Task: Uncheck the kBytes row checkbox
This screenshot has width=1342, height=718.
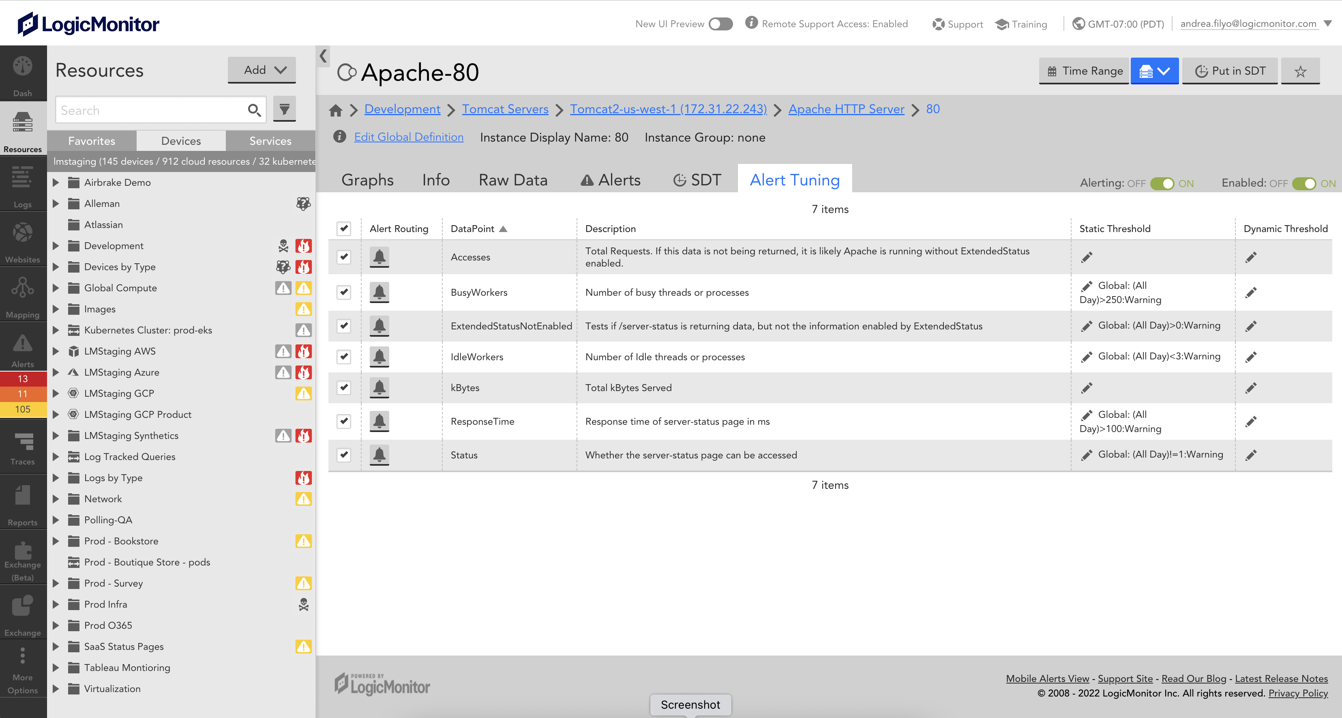Action: 344,387
